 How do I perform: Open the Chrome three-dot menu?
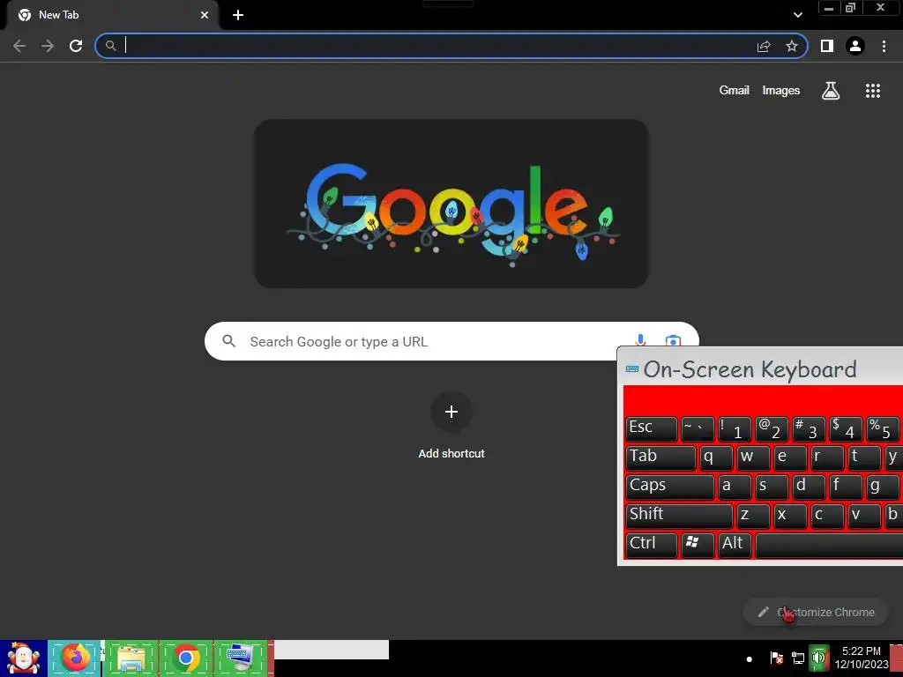click(x=884, y=46)
